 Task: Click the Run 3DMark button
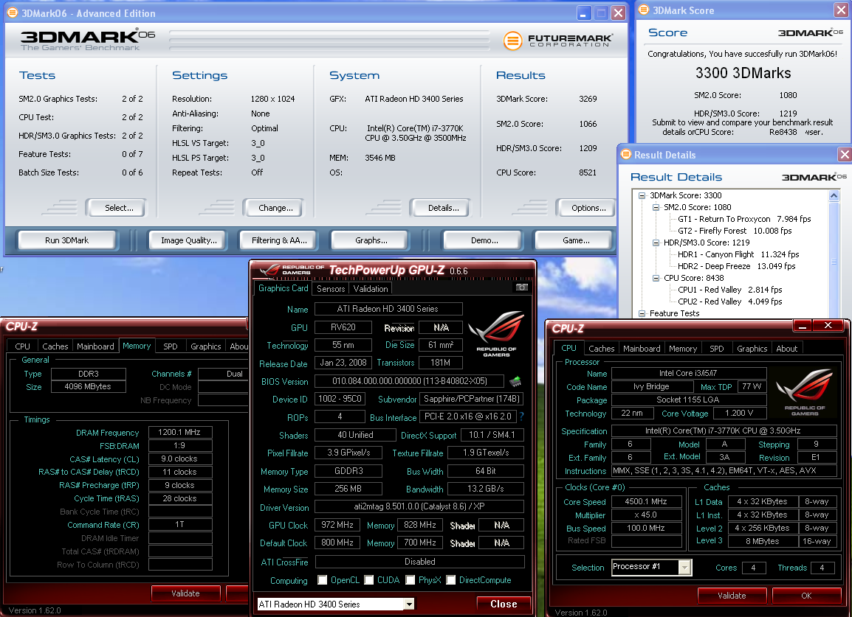click(x=67, y=240)
